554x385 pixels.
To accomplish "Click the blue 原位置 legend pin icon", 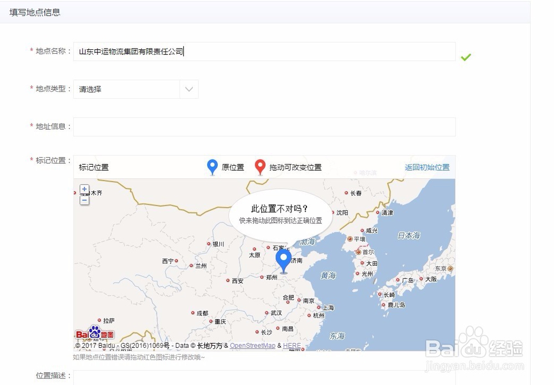I will (212, 167).
